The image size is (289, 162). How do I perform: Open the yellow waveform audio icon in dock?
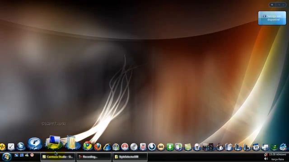pyautogui.click(x=2, y=147)
